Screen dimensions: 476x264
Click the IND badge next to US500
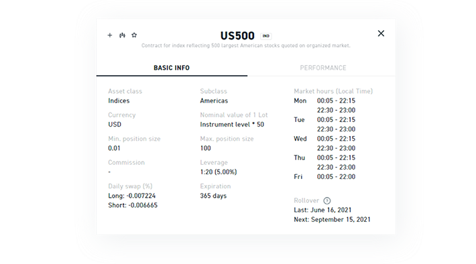266,36
